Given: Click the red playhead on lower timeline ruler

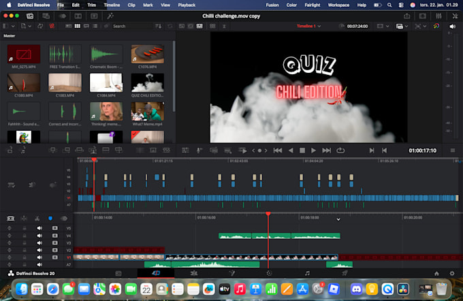Looking at the screenshot, I should [x=268, y=214].
